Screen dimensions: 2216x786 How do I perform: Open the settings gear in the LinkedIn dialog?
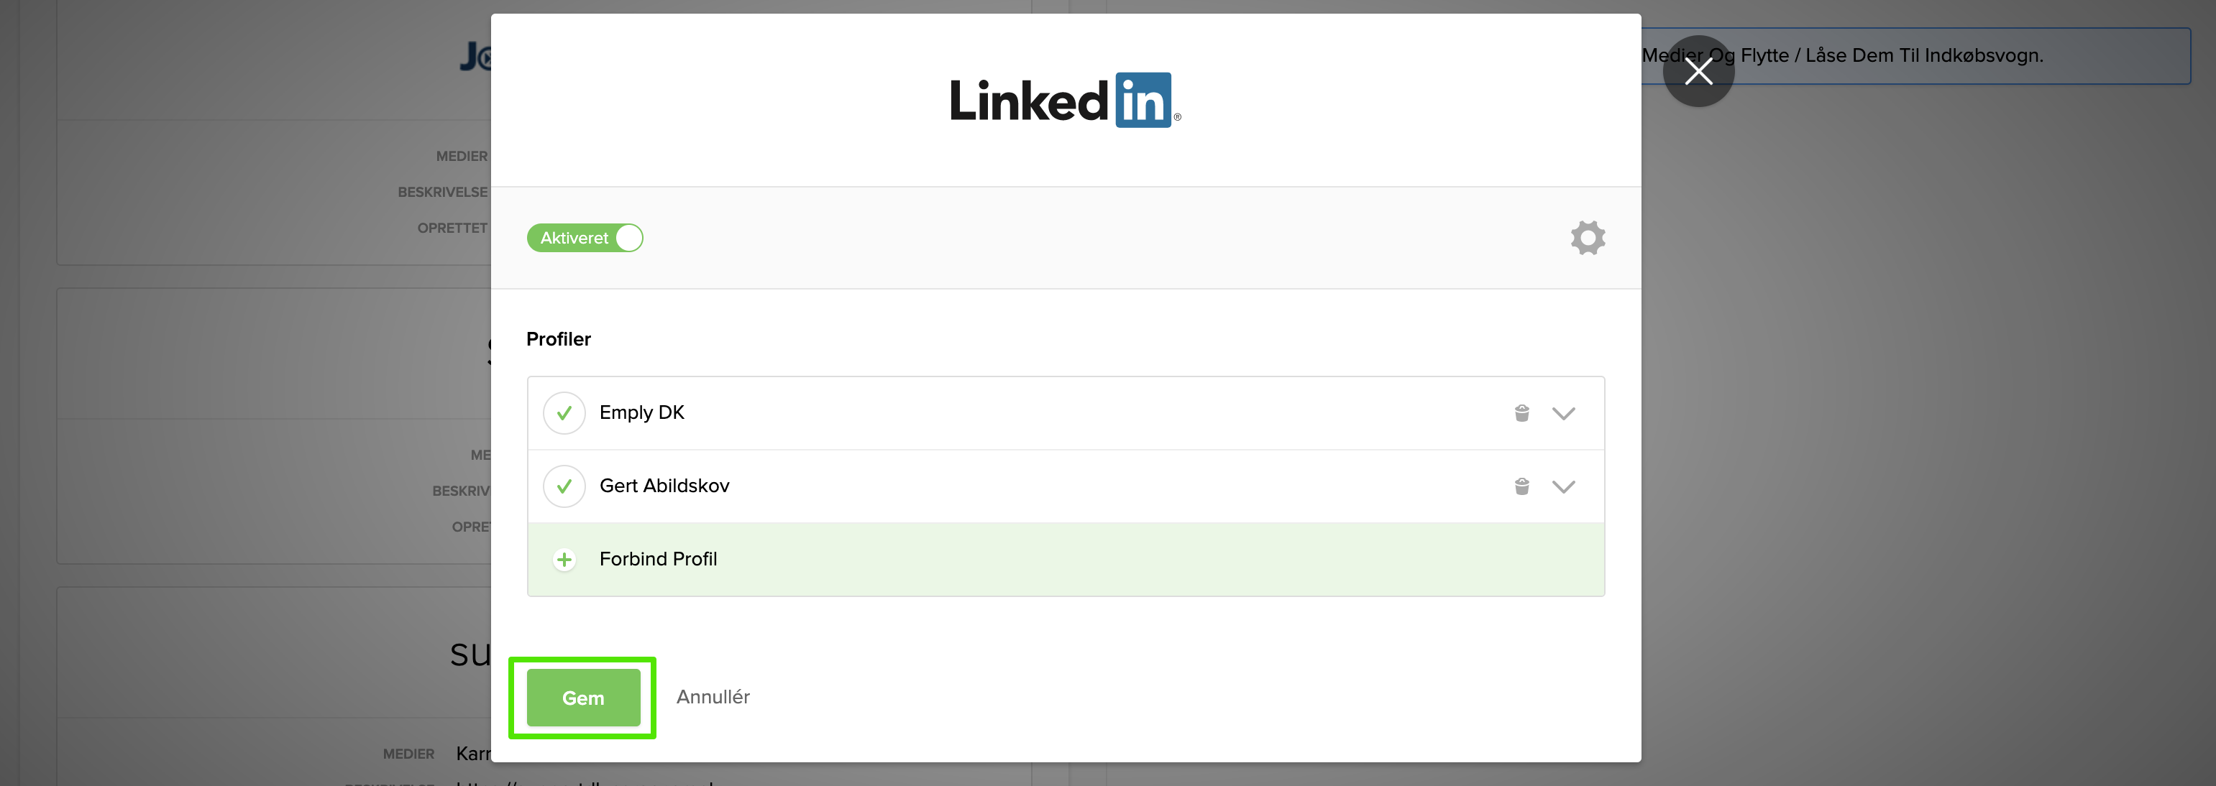pyautogui.click(x=1587, y=237)
